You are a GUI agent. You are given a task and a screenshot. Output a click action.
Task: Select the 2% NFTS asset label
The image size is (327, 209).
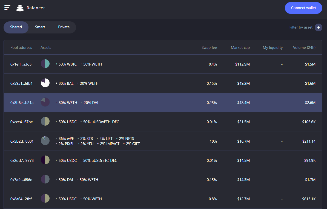click(127, 139)
